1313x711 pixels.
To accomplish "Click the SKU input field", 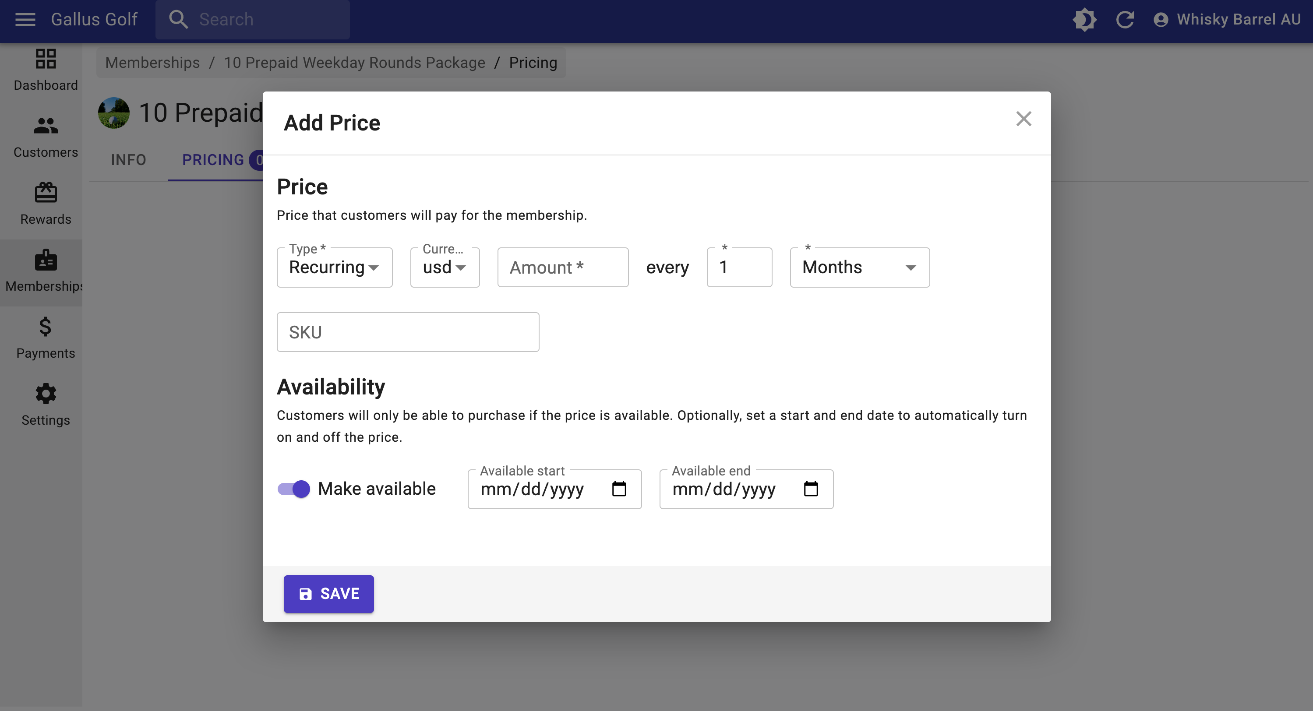I will 408,332.
